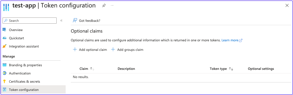Open the more options ellipsis menu

(112, 6)
